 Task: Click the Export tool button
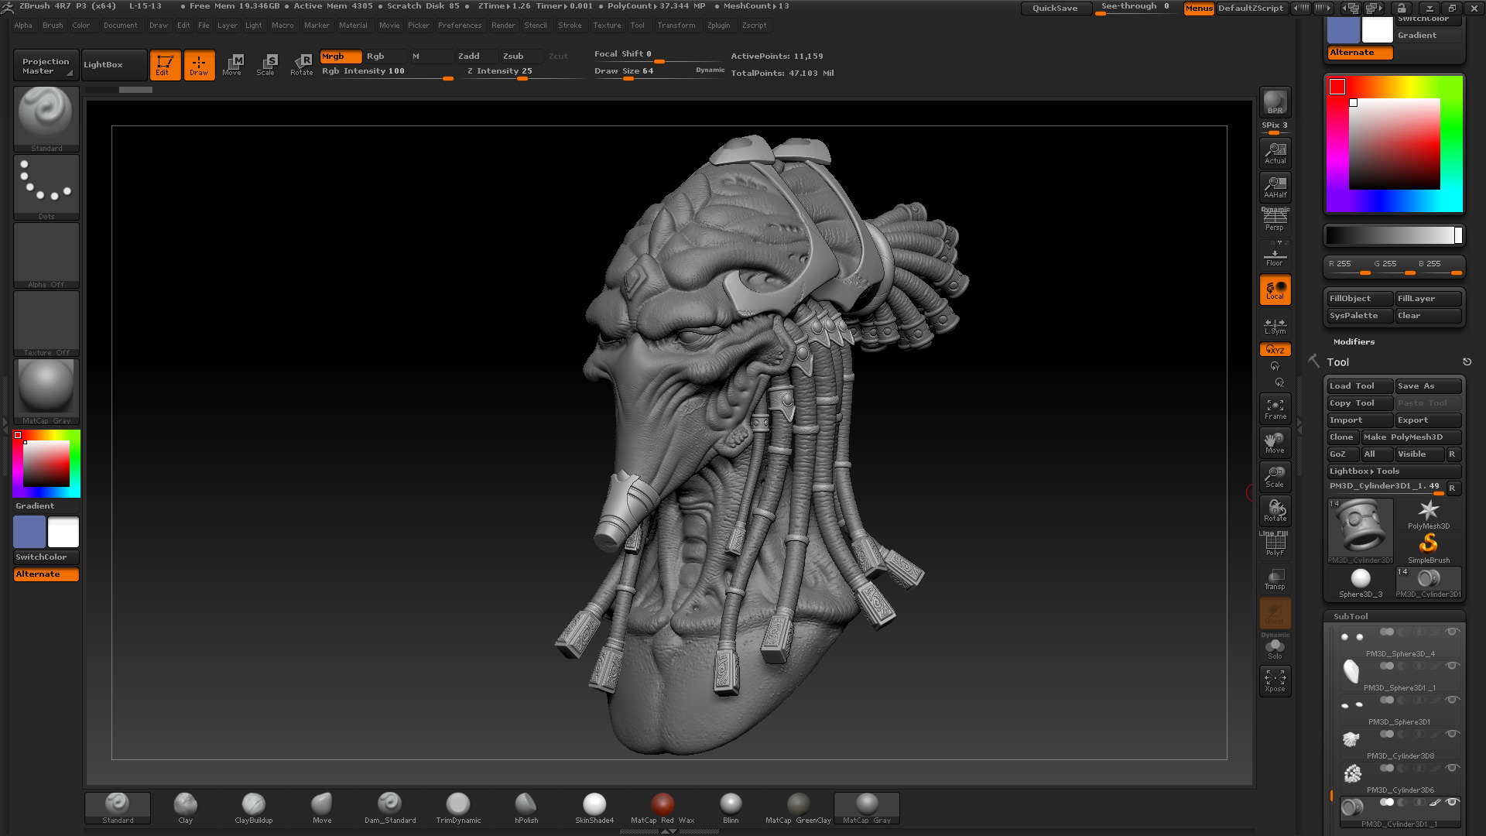1428,420
